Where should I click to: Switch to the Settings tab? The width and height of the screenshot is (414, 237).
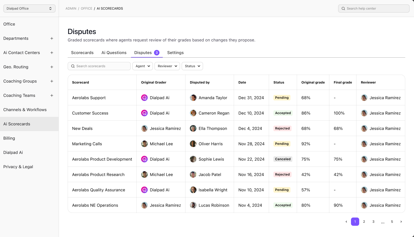(175, 53)
